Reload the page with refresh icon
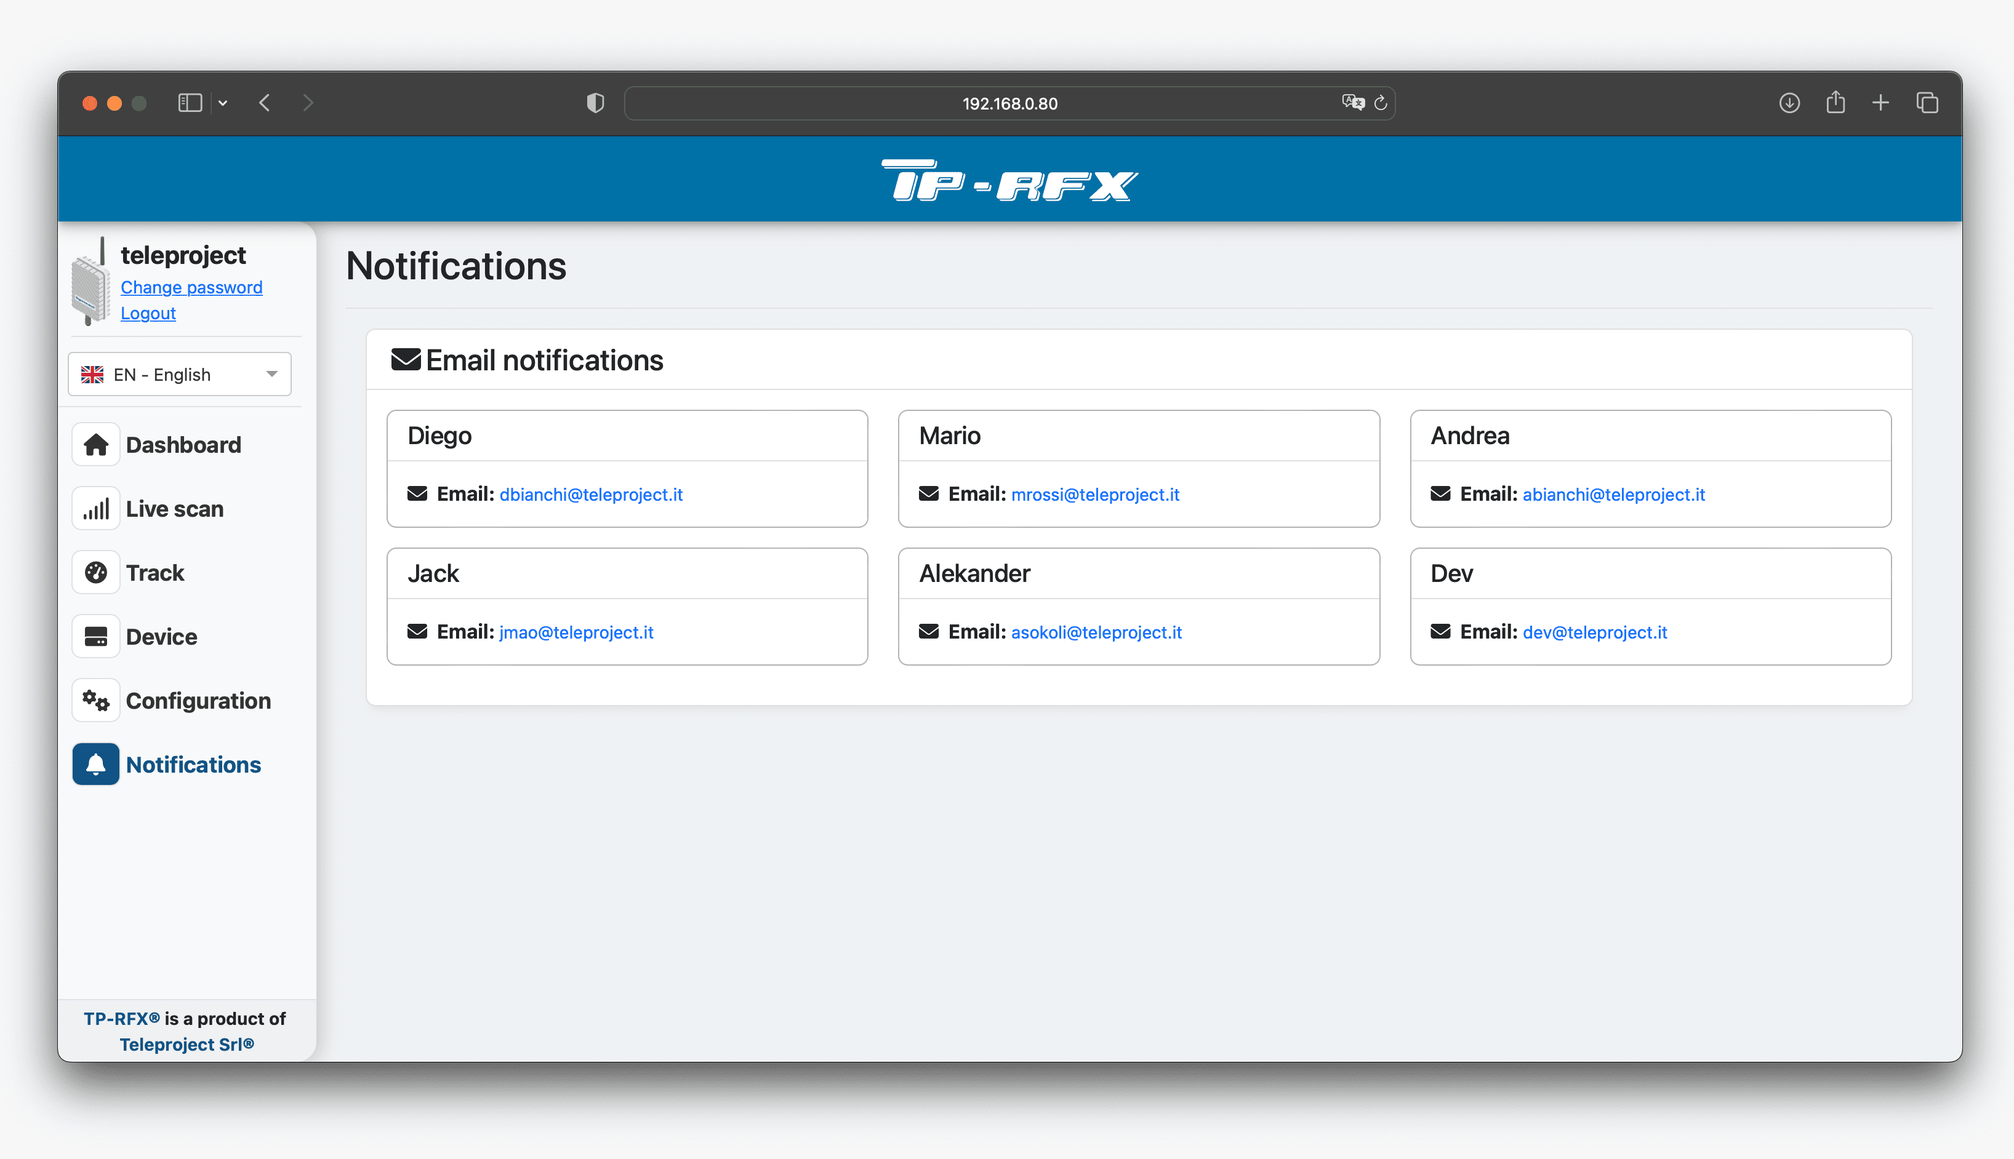 [x=1381, y=103]
